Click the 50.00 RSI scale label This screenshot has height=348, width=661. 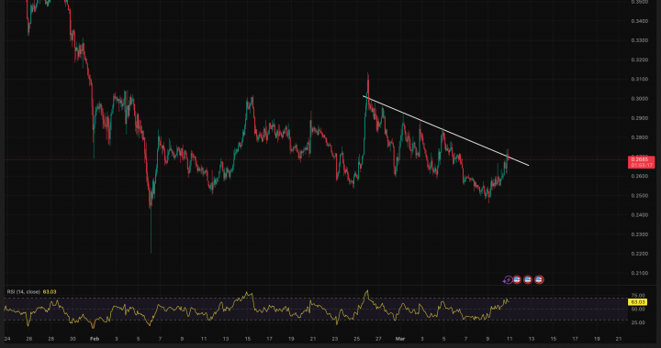point(639,310)
